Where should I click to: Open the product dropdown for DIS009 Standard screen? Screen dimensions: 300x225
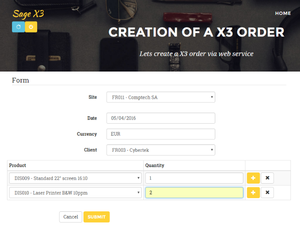[x=75, y=178]
